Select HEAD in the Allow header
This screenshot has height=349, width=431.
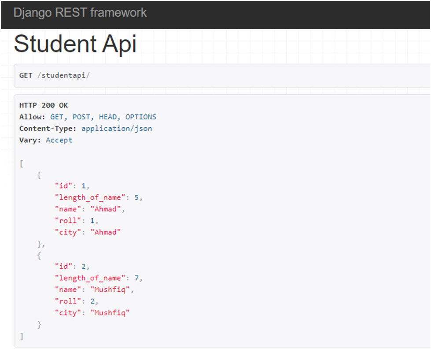(x=108, y=117)
